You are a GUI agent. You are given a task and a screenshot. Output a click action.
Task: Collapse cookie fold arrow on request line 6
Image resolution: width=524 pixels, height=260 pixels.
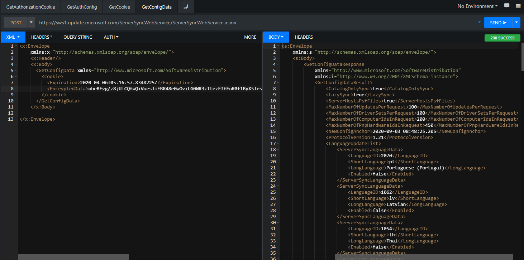point(16,77)
